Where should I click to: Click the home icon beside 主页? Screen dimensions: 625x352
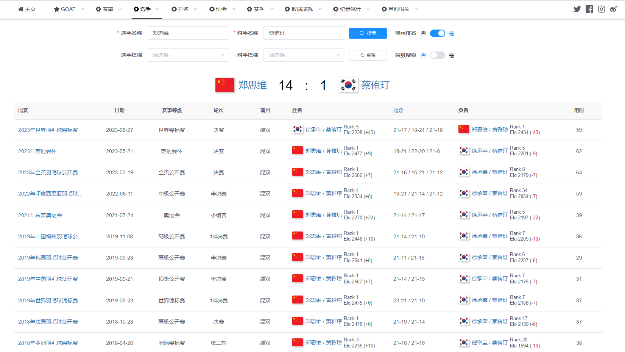21,9
